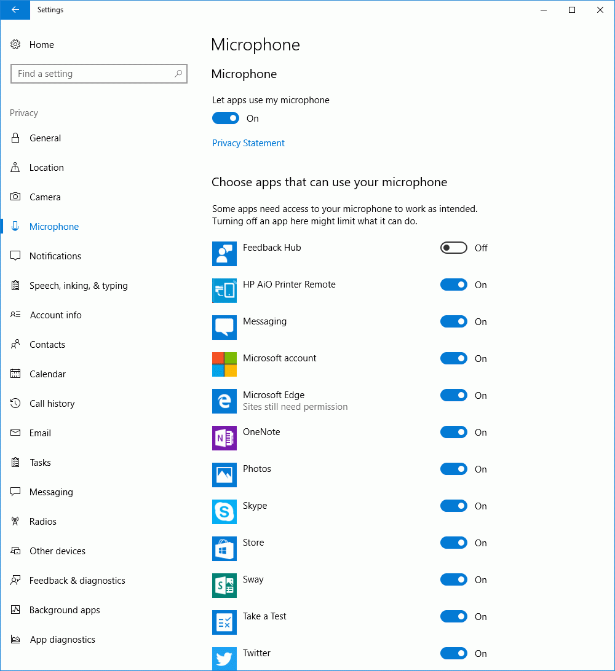Click the Sway app icon
Screen dimensions: 615x671
(224, 585)
